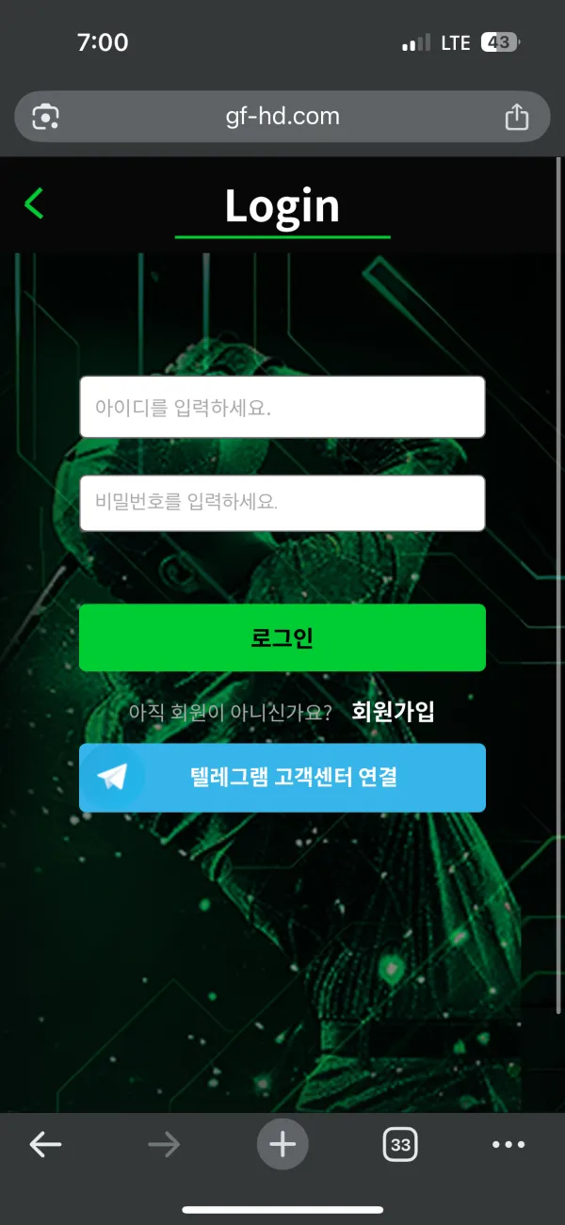565x1225 pixels.
Task: Click 텔레그램 고객센터 연결 button
Action: click(282, 778)
